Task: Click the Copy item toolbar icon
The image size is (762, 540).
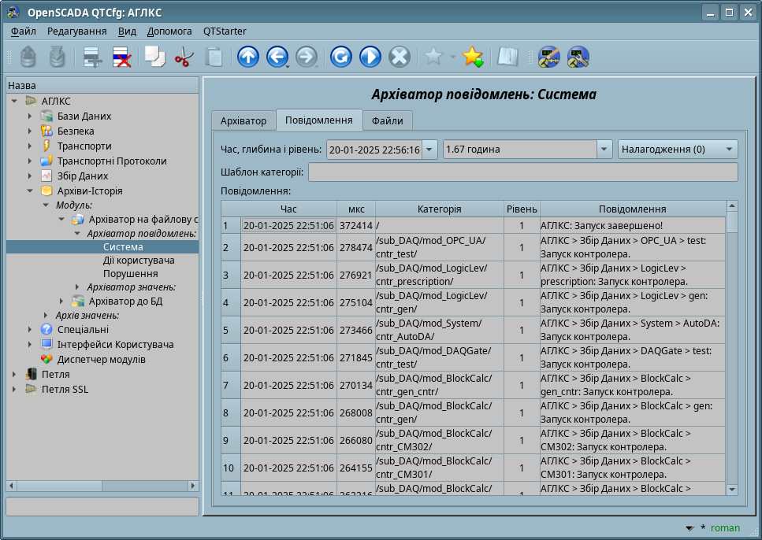Action: tap(154, 57)
